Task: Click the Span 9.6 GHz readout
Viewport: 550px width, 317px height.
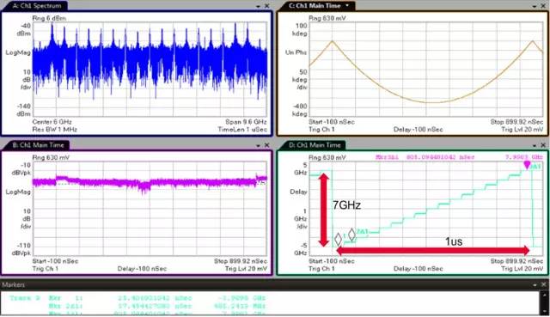Action: [247, 122]
